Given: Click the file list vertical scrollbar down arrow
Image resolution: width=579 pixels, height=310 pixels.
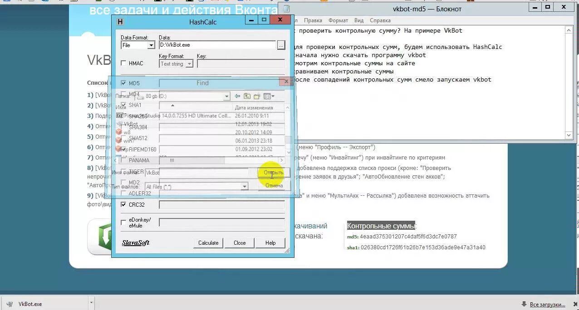Looking at the screenshot, I should click(x=288, y=153).
